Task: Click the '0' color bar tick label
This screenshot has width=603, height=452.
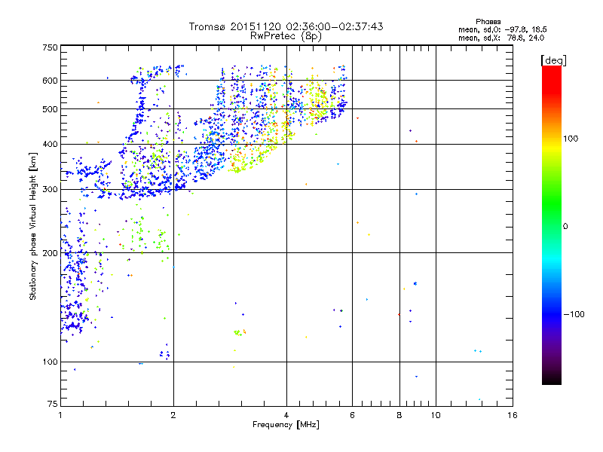Action: click(565, 227)
